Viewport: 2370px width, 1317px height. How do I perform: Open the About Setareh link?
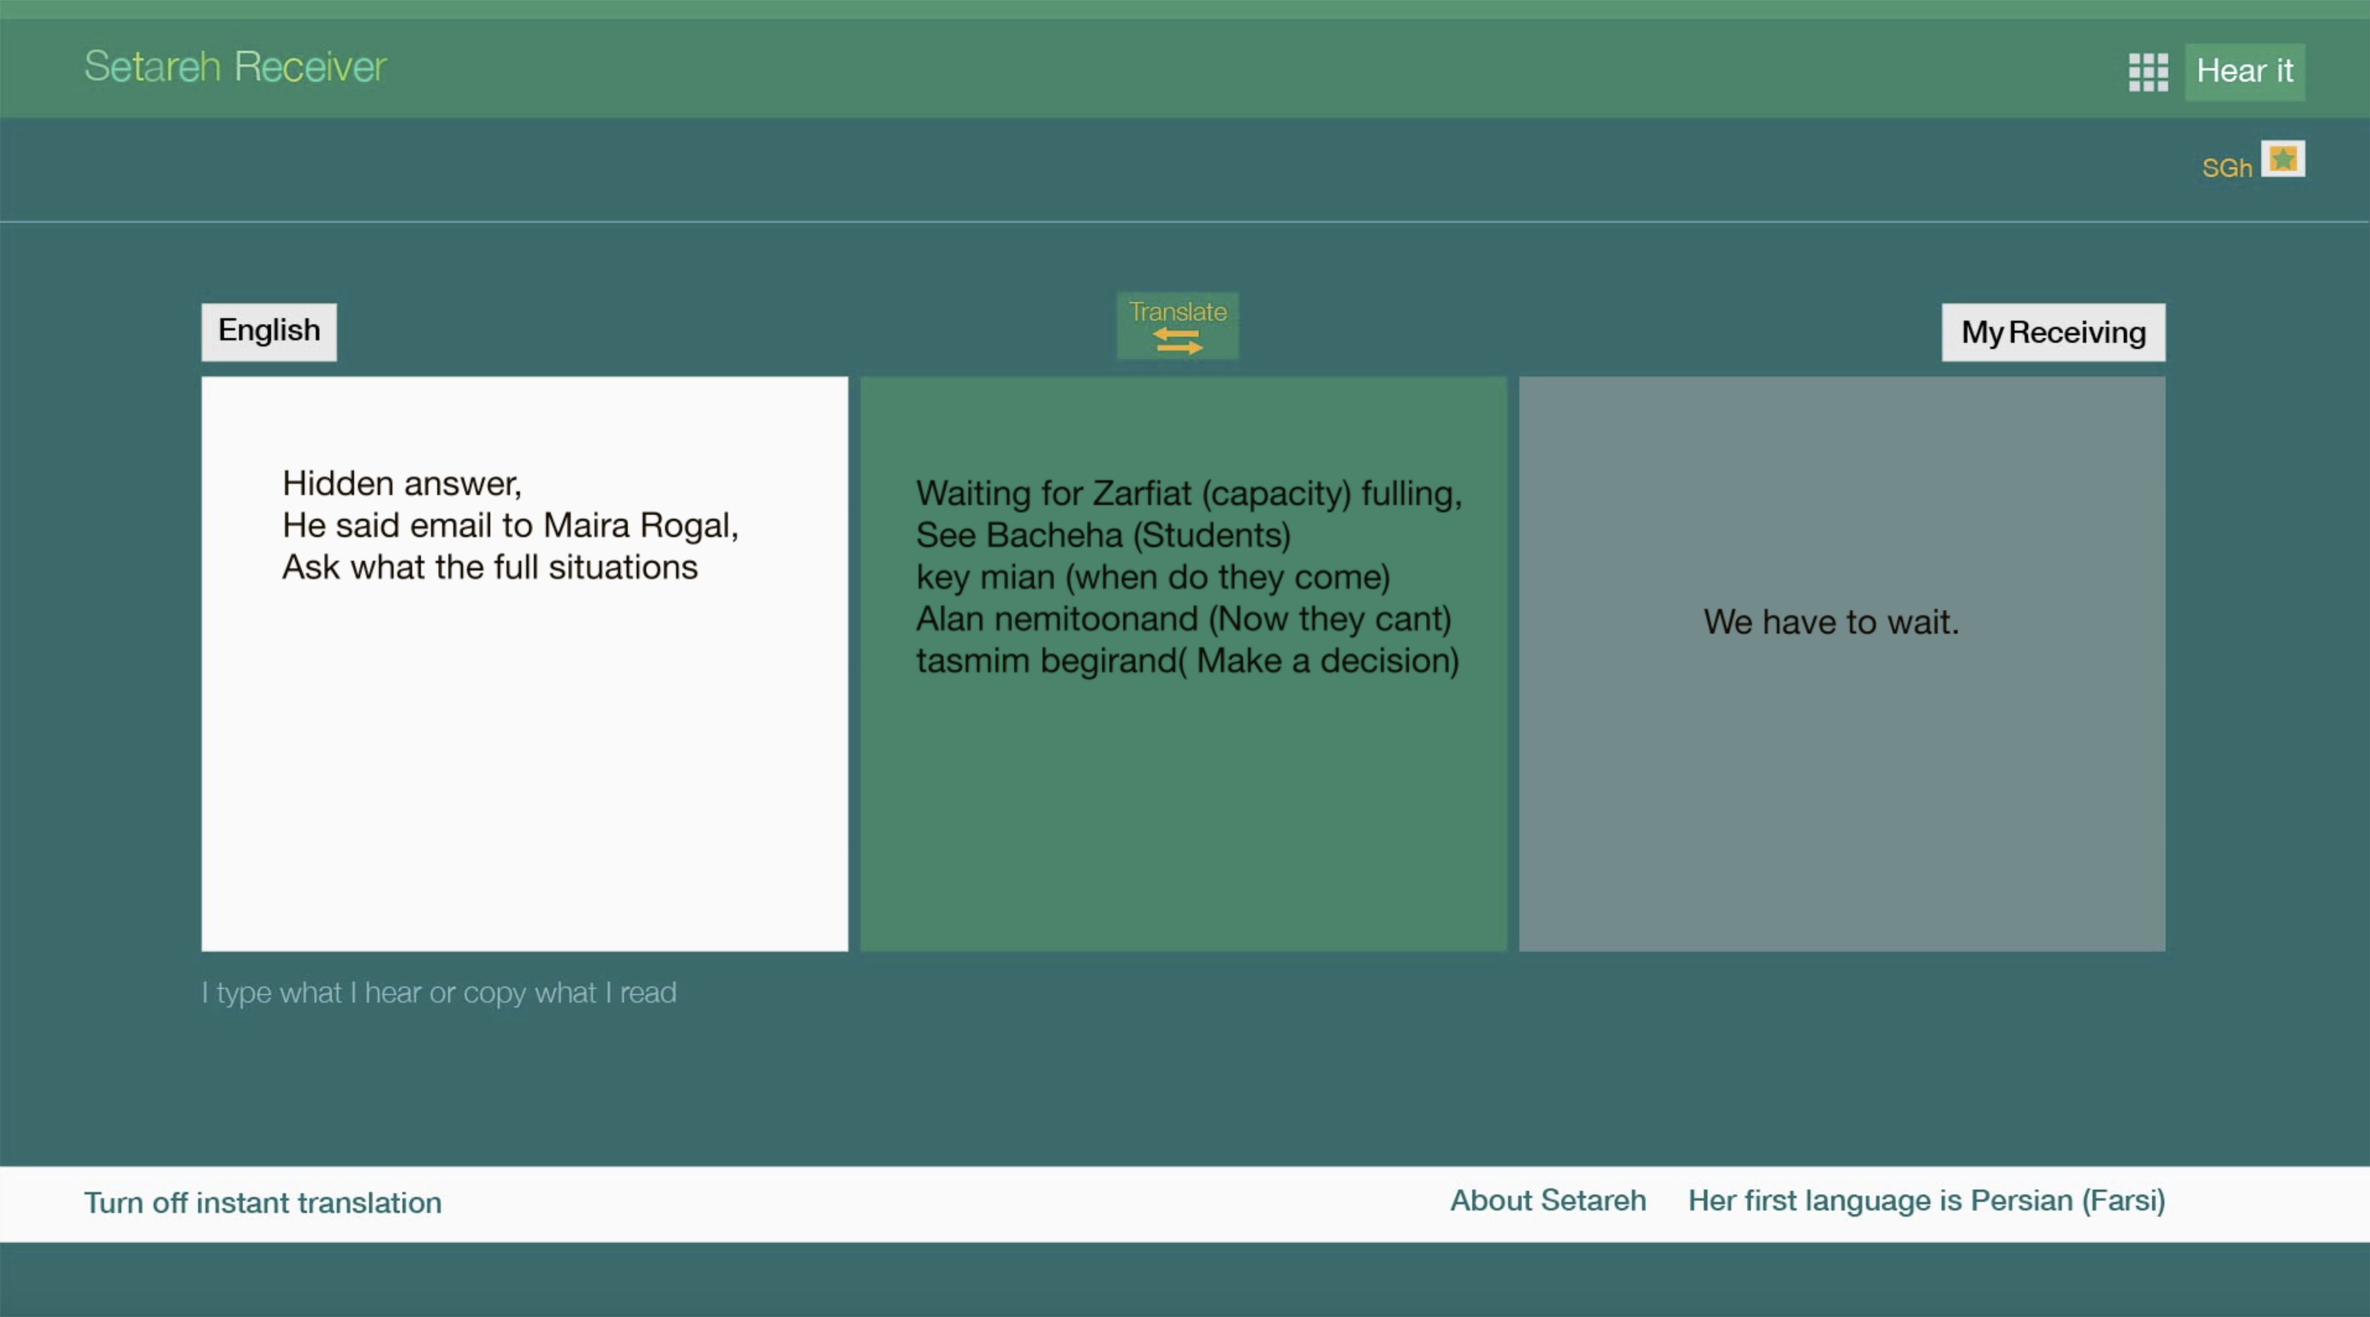tap(1547, 1201)
